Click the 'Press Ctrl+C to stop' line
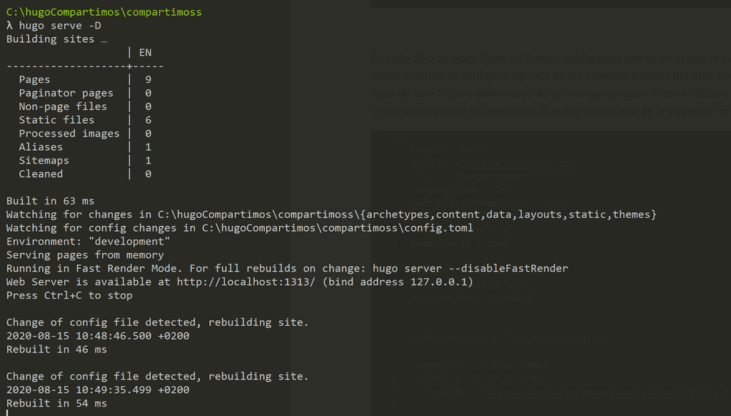Image resolution: width=731 pixels, height=416 pixels. coord(69,295)
